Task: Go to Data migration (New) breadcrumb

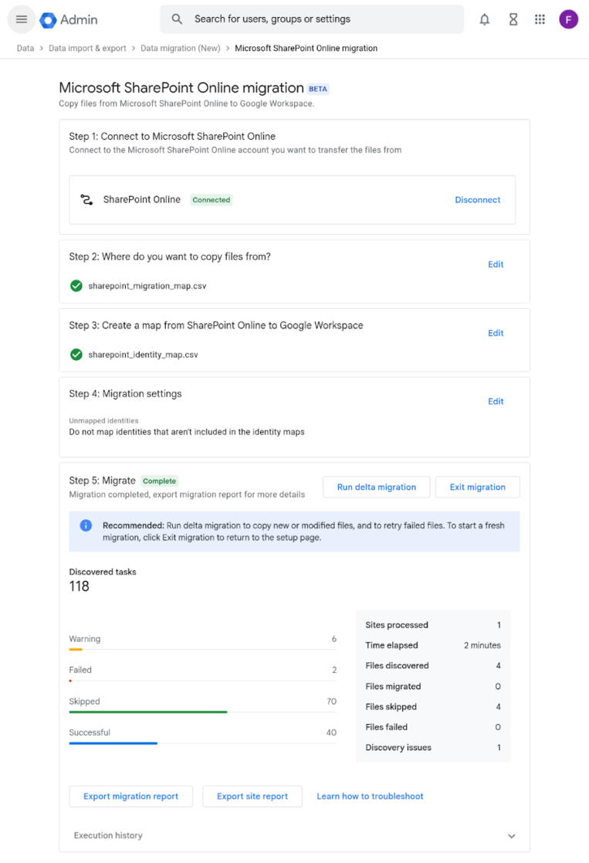Action: pyautogui.click(x=181, y=49)
